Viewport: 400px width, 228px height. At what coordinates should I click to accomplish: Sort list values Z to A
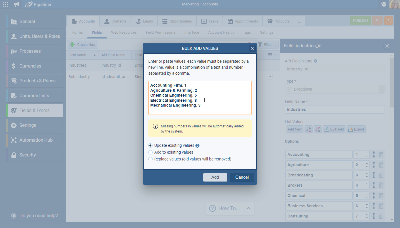point(317,129)
